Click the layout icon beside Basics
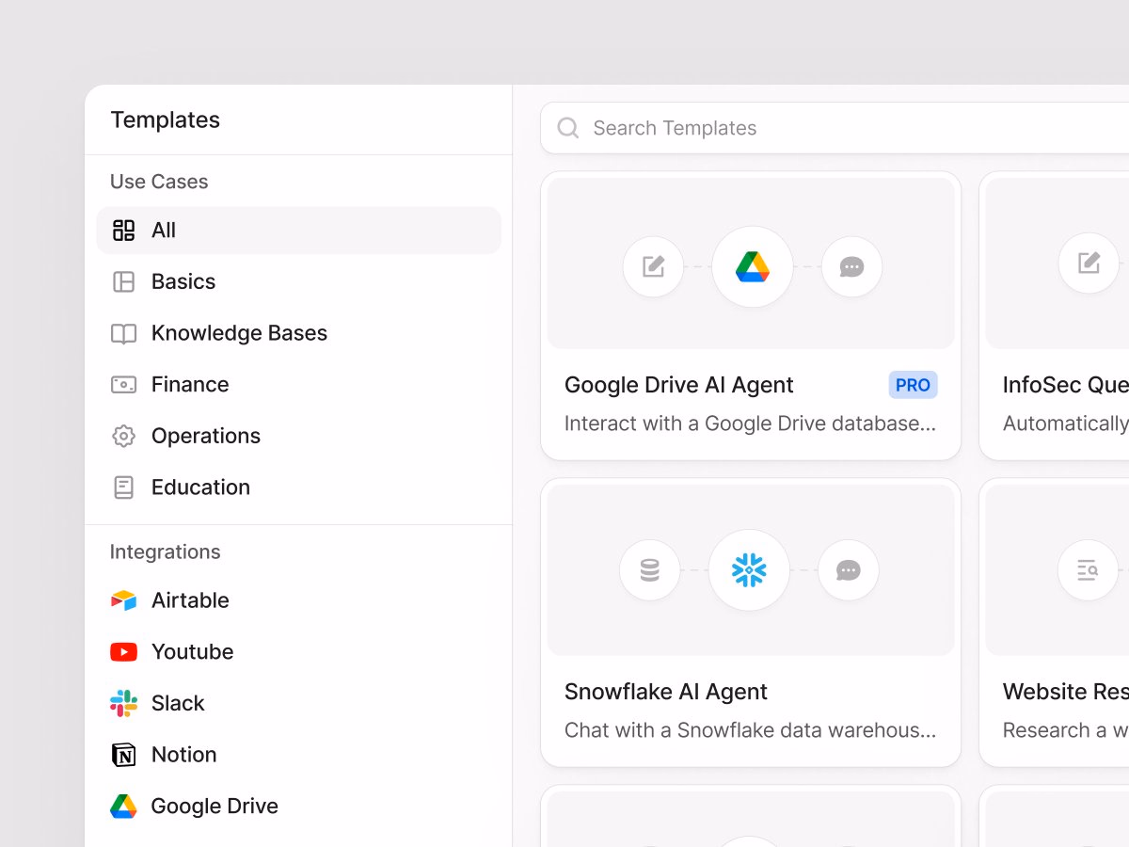The width and height of the screenshot is (1129, 847). point(123,281)
